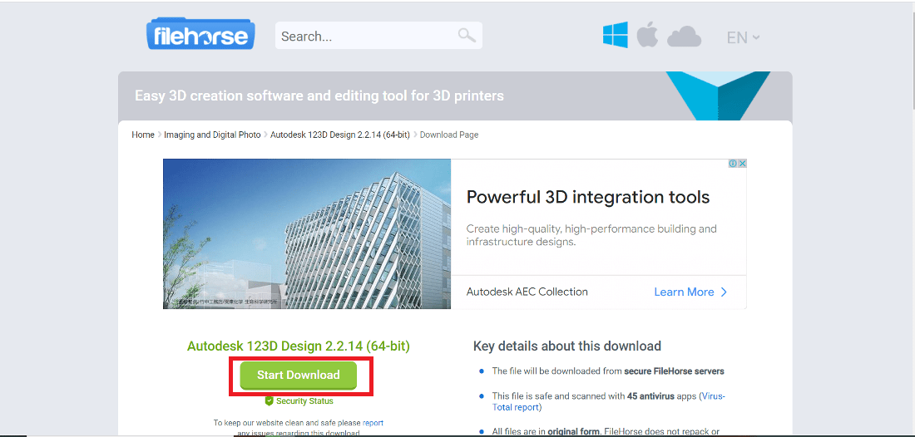Select the Apple Mac platform icon
This screenshot has width=915, height=437.
click(x=647, y=34)
